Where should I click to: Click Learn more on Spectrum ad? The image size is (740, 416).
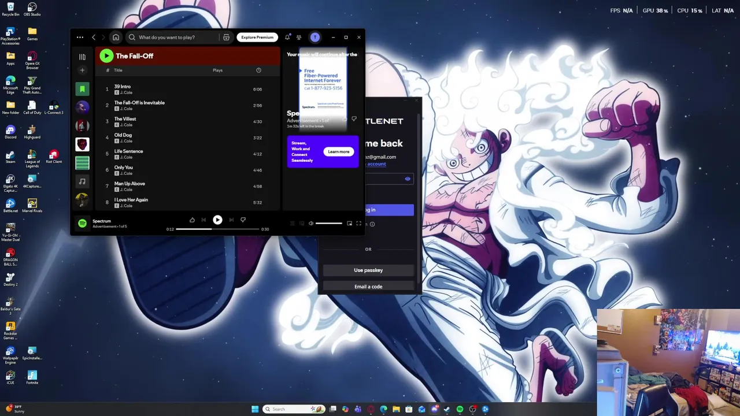click(x=339, y=152)
